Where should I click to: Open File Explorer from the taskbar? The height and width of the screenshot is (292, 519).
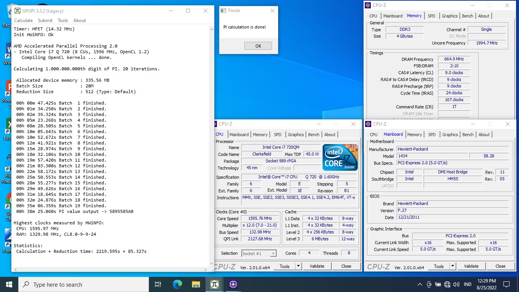coord(196,284)
